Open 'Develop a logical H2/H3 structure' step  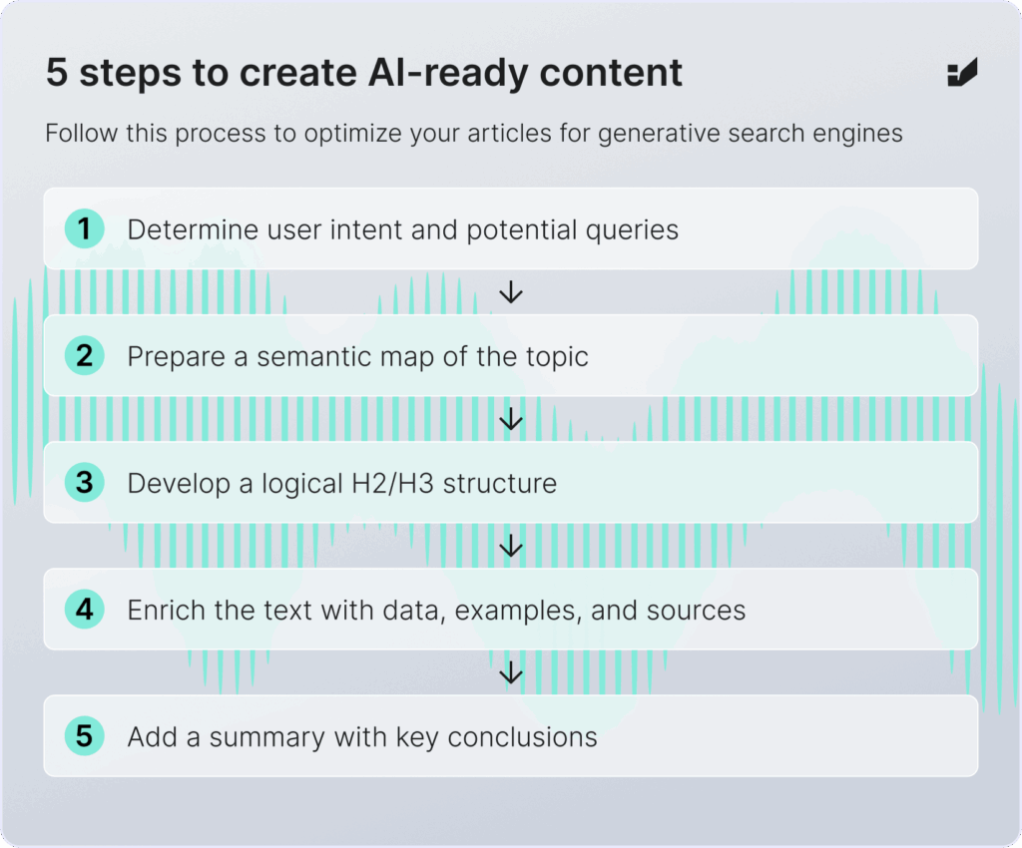(x=341, y=483)
